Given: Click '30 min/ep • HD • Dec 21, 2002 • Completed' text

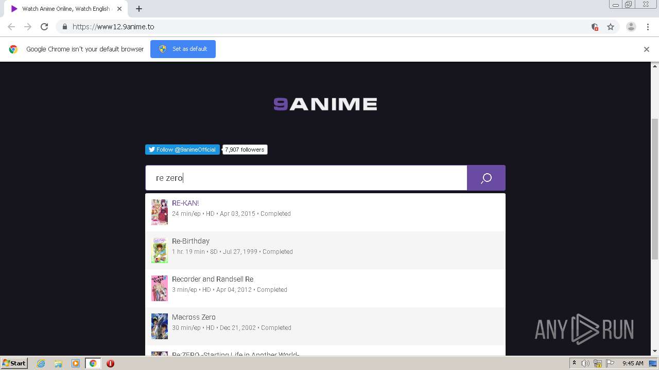Looking at the screenshot, I should [x=232, y=328].
